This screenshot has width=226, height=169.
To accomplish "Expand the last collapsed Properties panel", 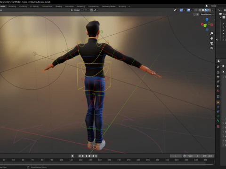I will click(224, 145).
